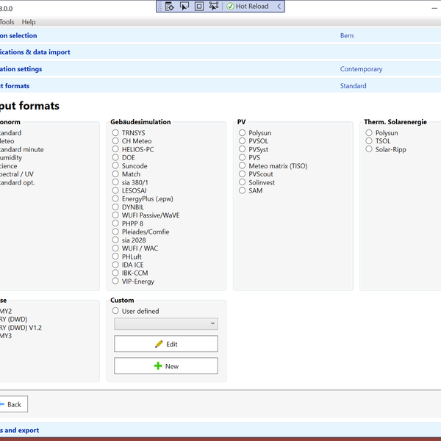Click the Hot Reload green checkmark

click(231, 6)
